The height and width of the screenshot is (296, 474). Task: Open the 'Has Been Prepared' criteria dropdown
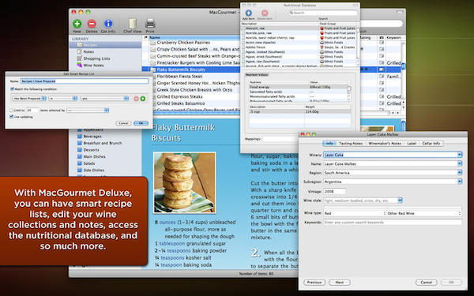point(29,99)
